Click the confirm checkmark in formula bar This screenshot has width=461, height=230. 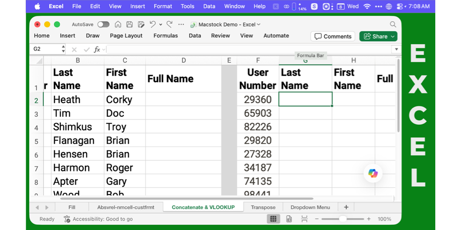(x=86, y=50)
